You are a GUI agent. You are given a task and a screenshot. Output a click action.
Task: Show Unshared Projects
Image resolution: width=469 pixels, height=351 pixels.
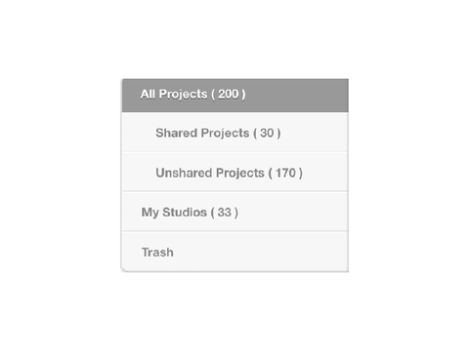click(235, 173)
